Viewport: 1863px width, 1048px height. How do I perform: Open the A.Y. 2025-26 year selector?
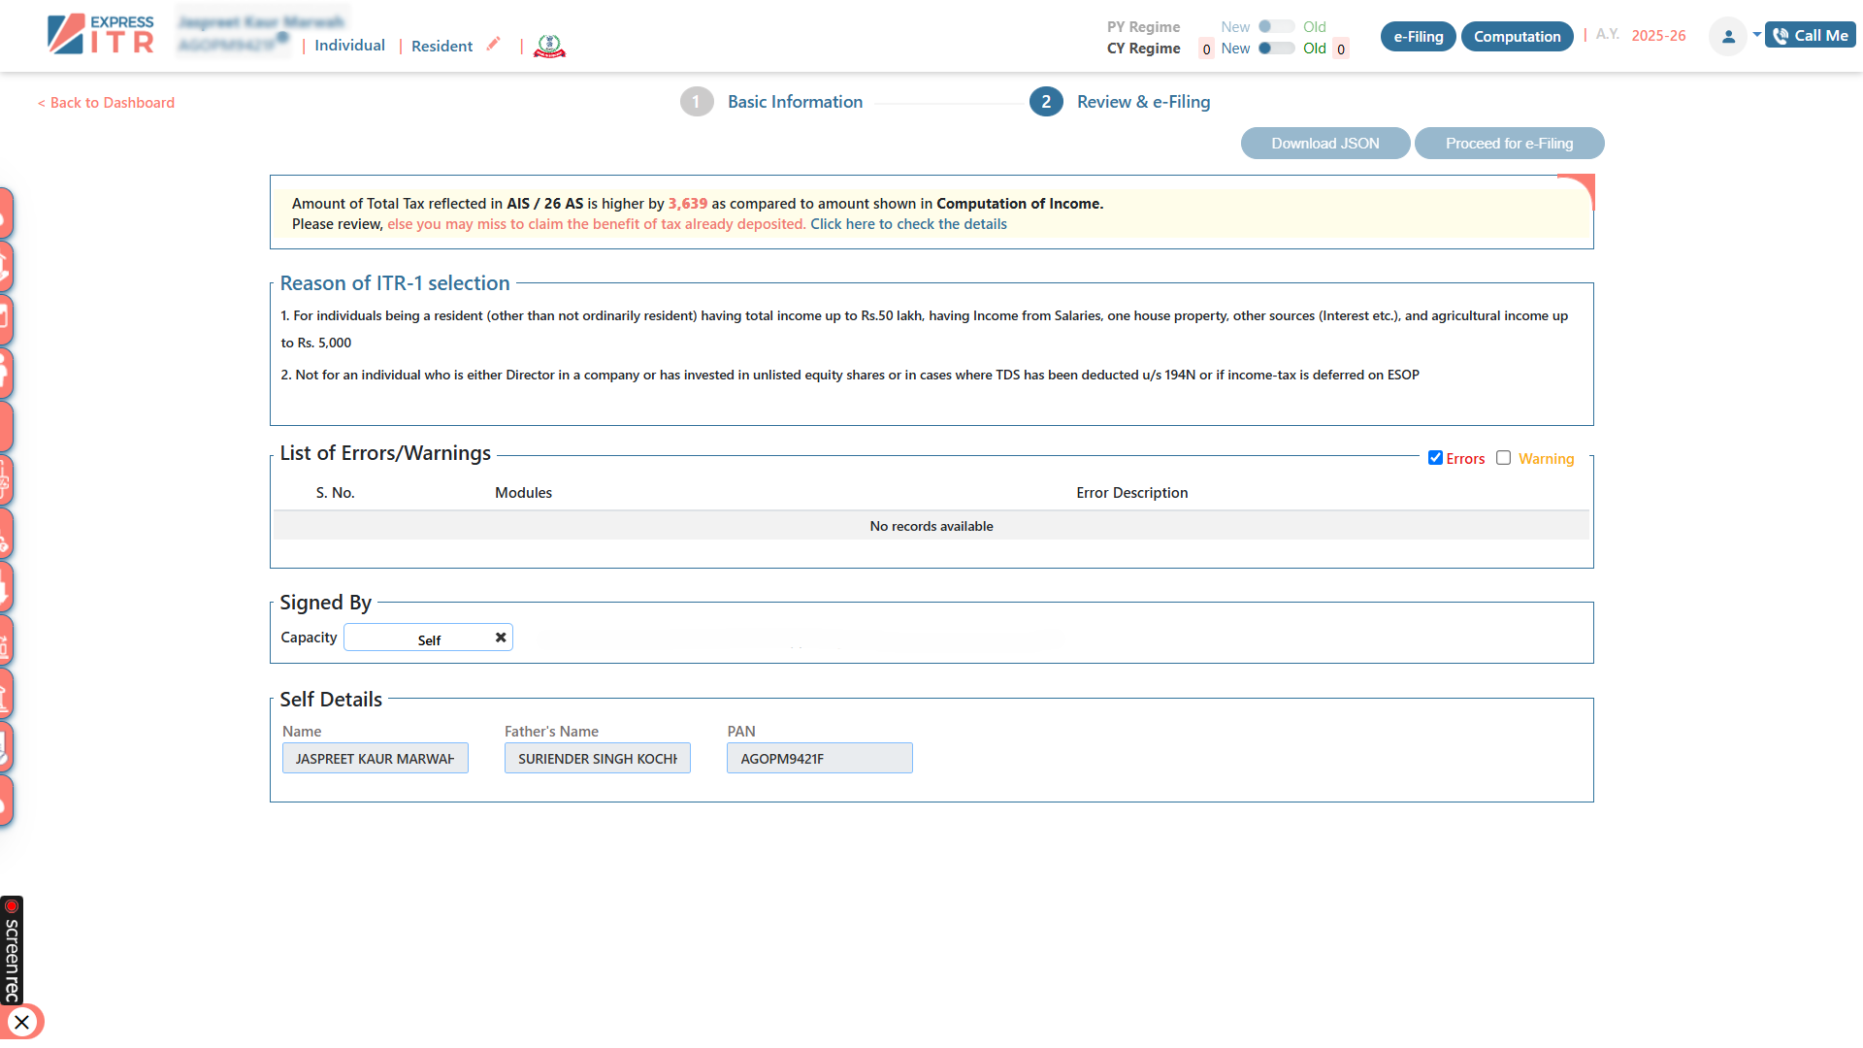(x=1657, y=35)
